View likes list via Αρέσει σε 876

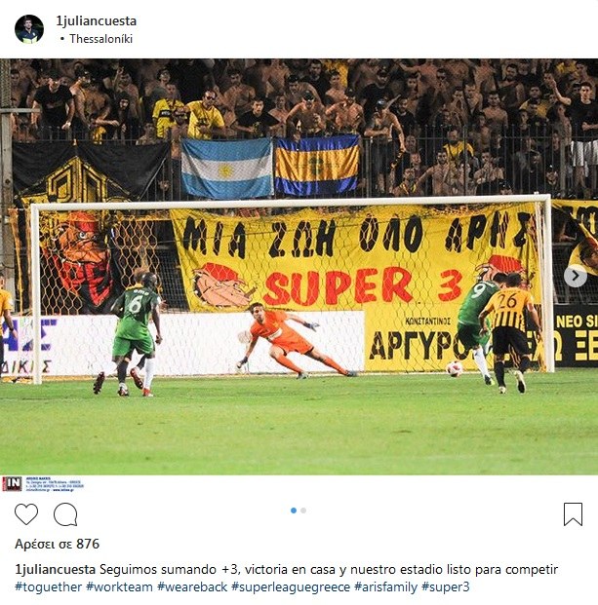click(58, 544)
